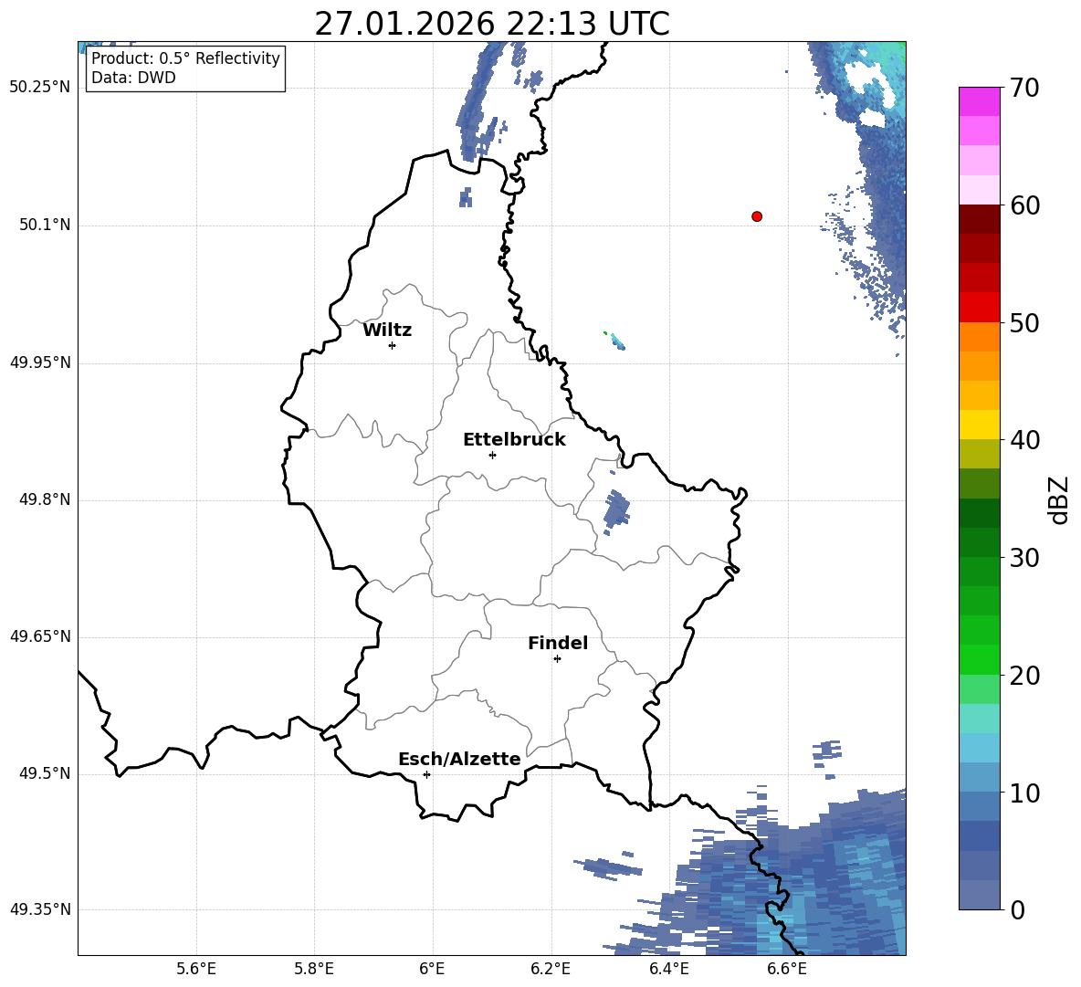1081x987 pixels.
Task: Click the small green-cyan radar echo east of the border
Action: click(615, 341)
